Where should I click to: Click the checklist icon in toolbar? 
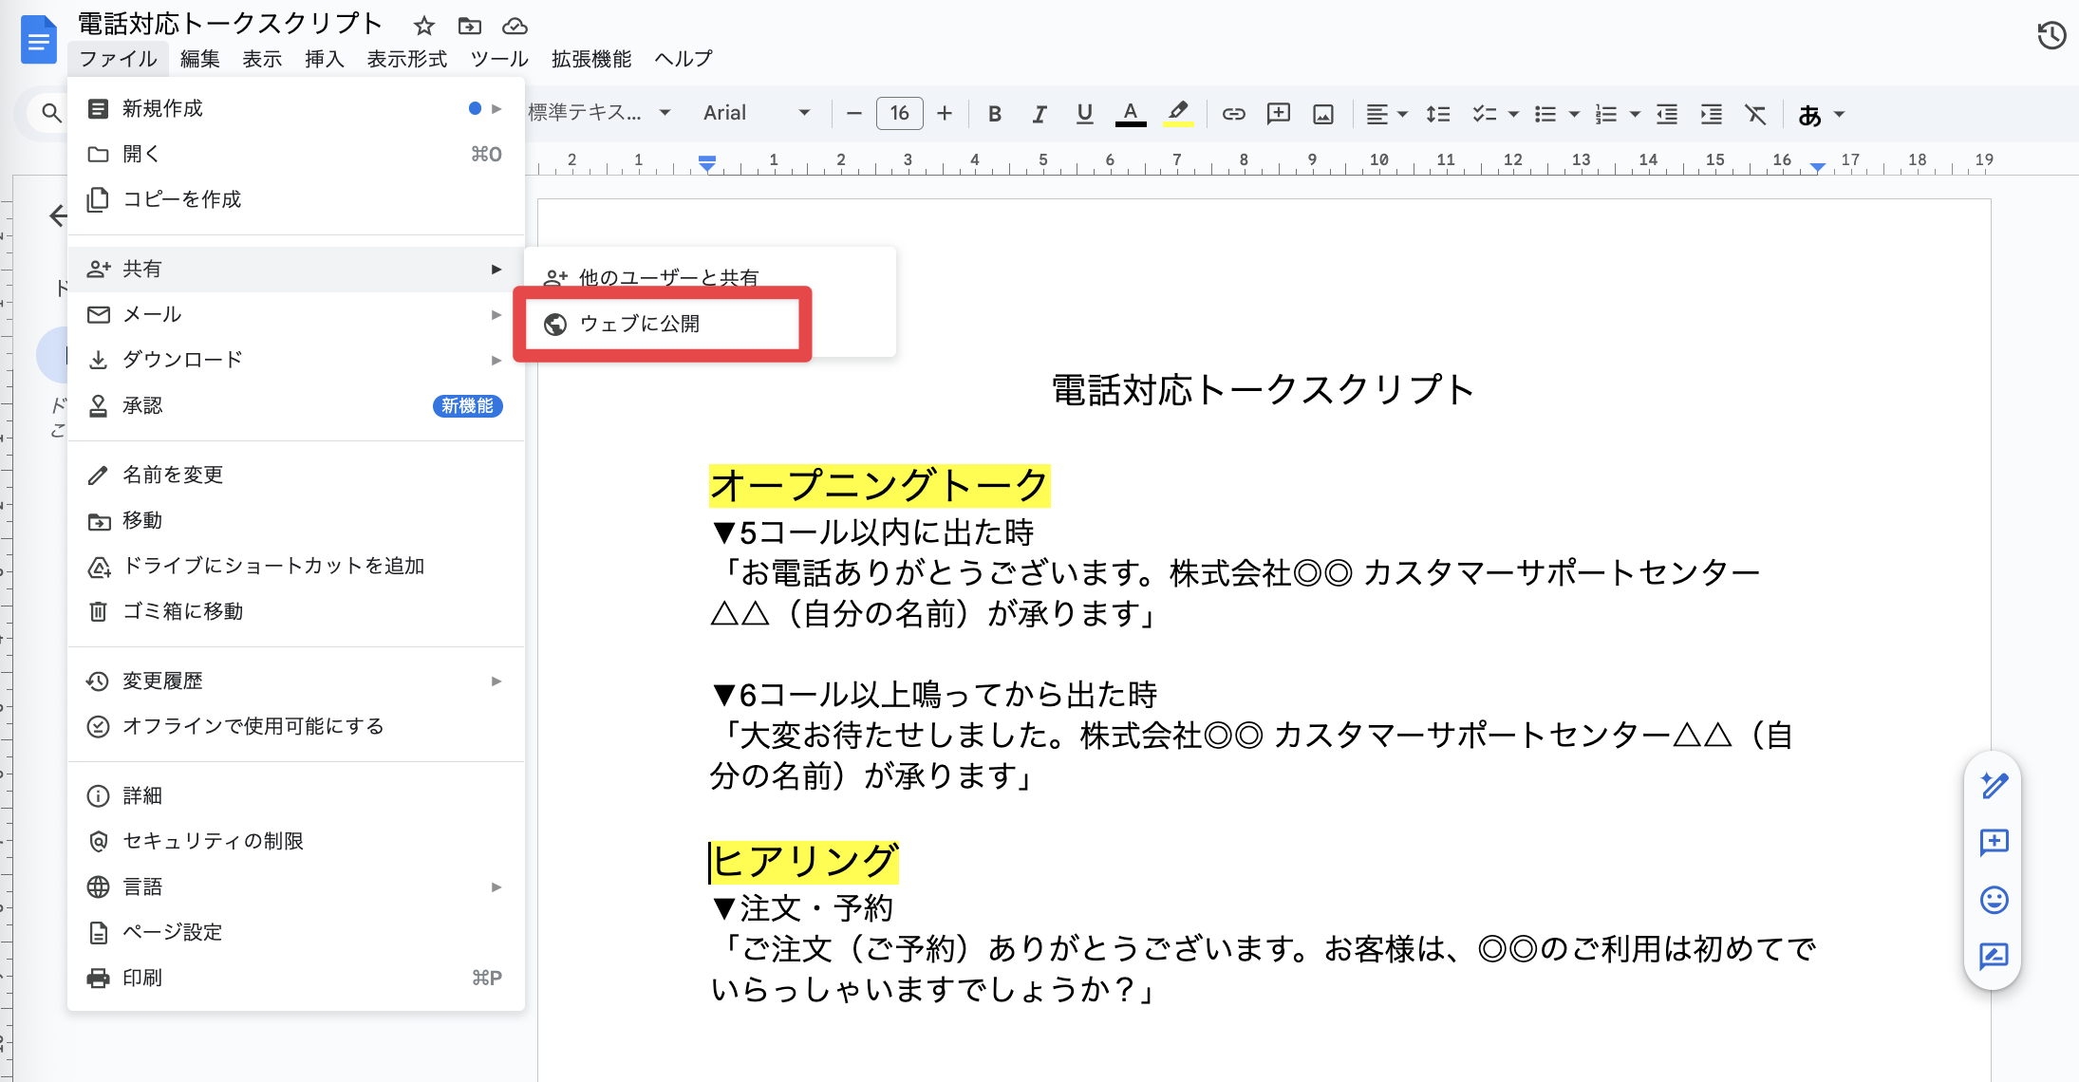[1484, 114]
